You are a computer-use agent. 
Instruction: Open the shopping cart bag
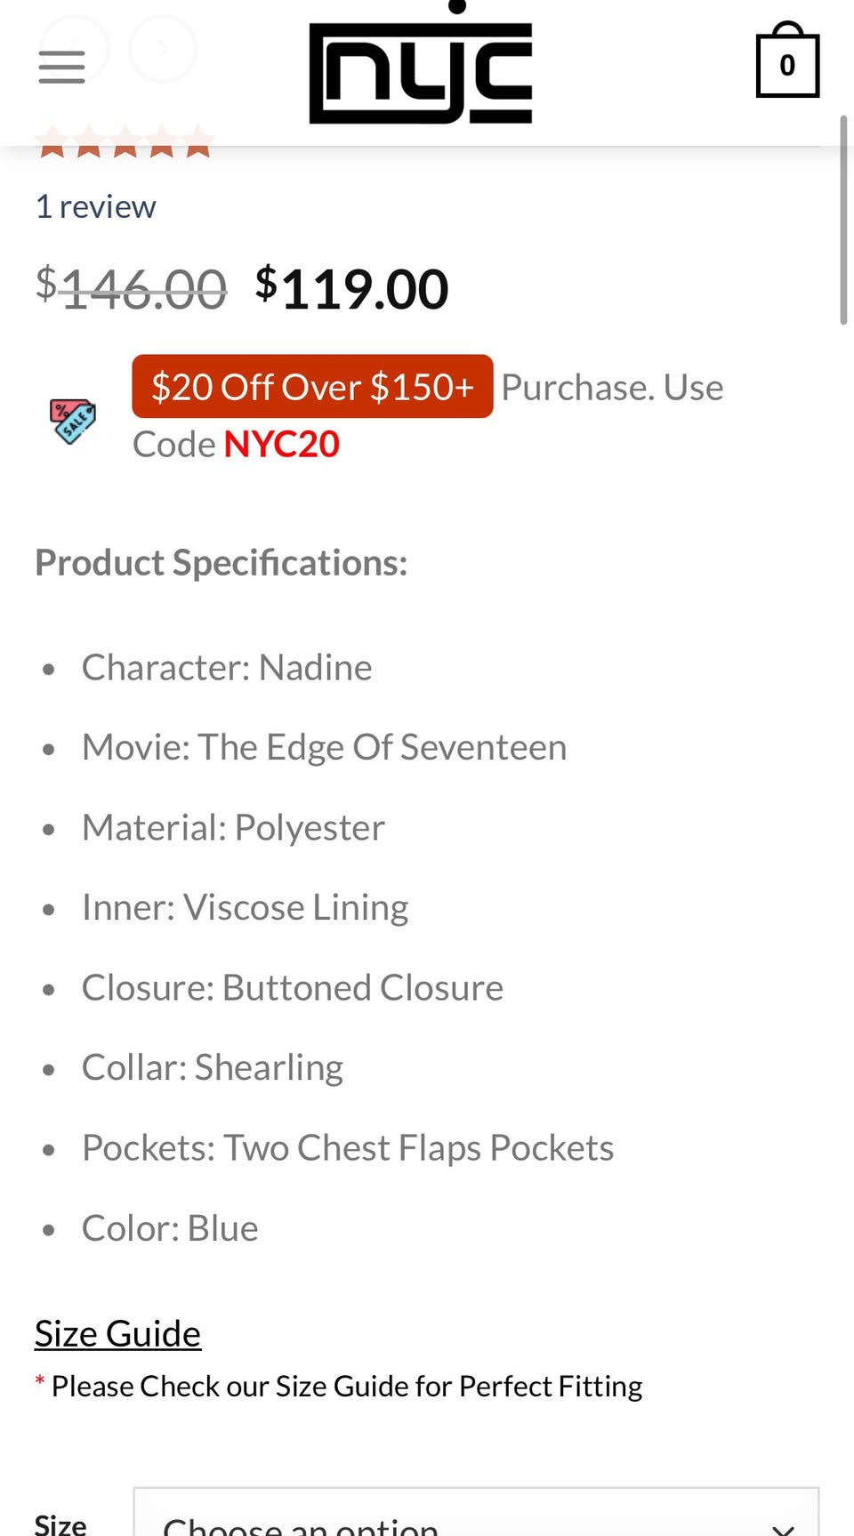coord(786,63)
